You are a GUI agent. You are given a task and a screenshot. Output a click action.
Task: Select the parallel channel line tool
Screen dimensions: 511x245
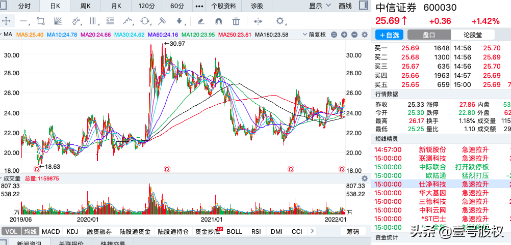76,21
